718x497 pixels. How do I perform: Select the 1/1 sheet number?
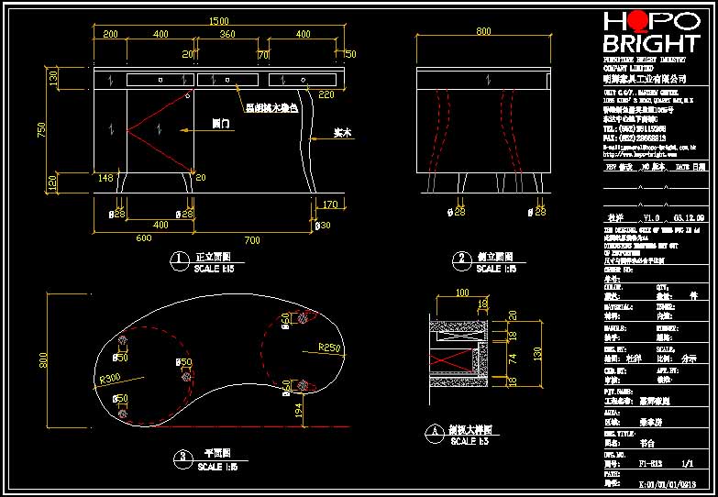coord(688,464)
